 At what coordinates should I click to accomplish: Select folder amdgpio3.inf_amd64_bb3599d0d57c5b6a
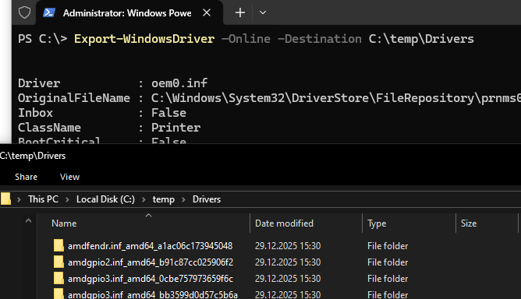click(153, 294)
